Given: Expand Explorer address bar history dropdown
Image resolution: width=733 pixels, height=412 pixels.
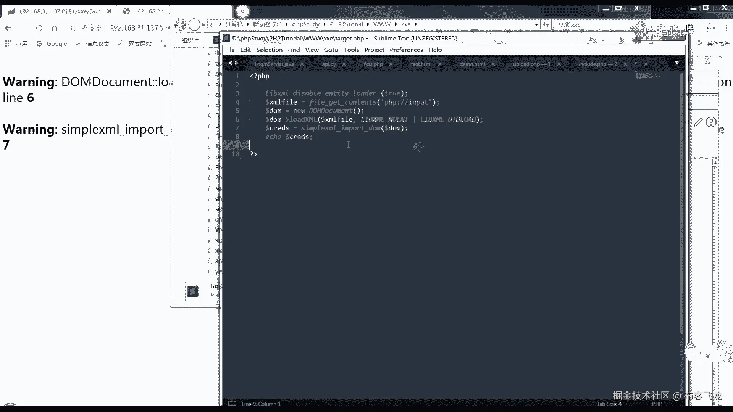Looking at the screenshot, I should click(536, 24).
